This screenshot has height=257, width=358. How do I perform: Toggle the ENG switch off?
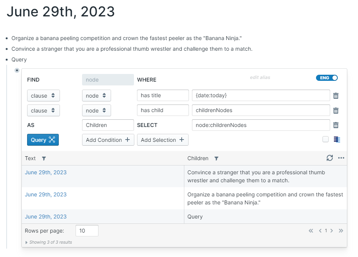(327, 78)
